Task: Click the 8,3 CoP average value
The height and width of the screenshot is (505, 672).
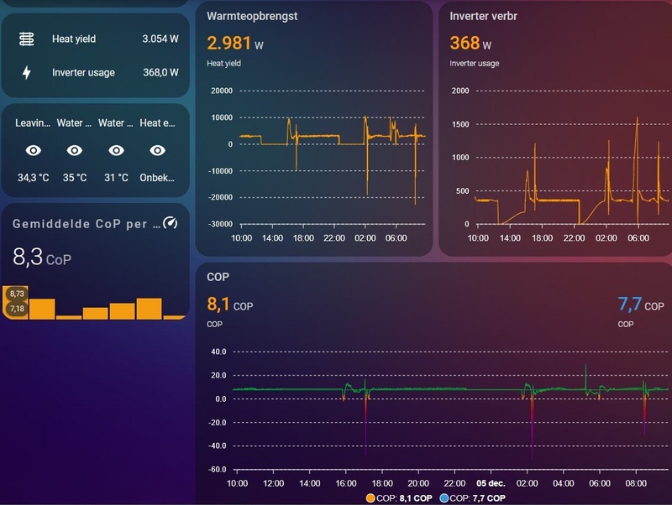Action: 41,258
